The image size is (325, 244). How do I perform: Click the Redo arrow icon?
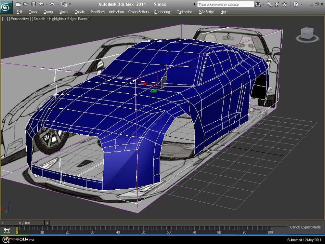(x=52, y=4)
